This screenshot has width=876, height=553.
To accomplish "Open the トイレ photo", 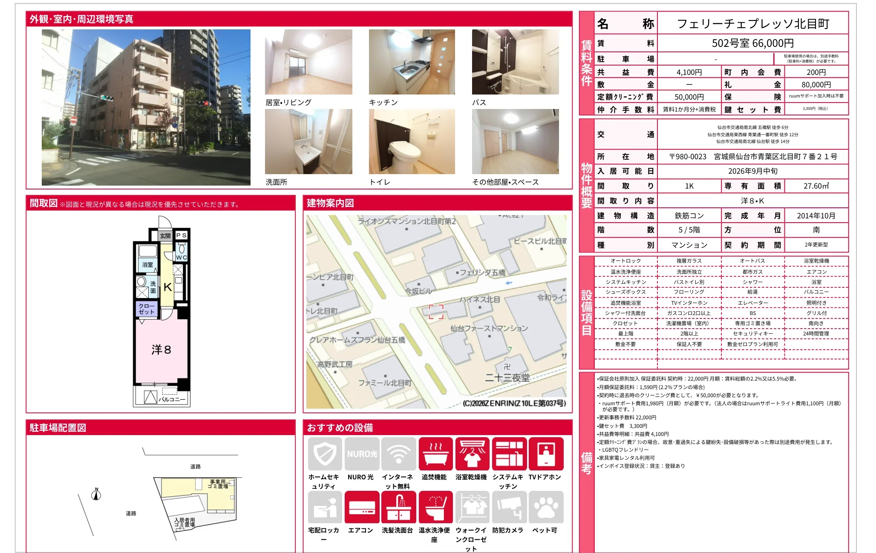I will tap(412, 141).
